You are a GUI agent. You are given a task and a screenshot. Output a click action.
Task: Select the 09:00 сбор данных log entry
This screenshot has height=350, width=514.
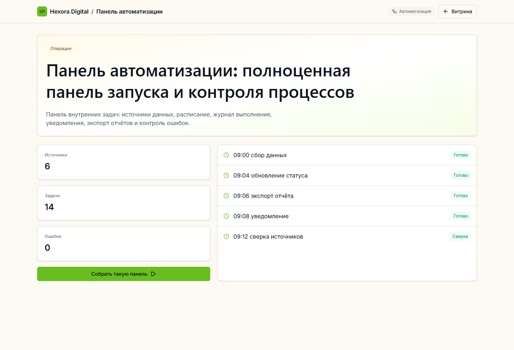[347, 155]
